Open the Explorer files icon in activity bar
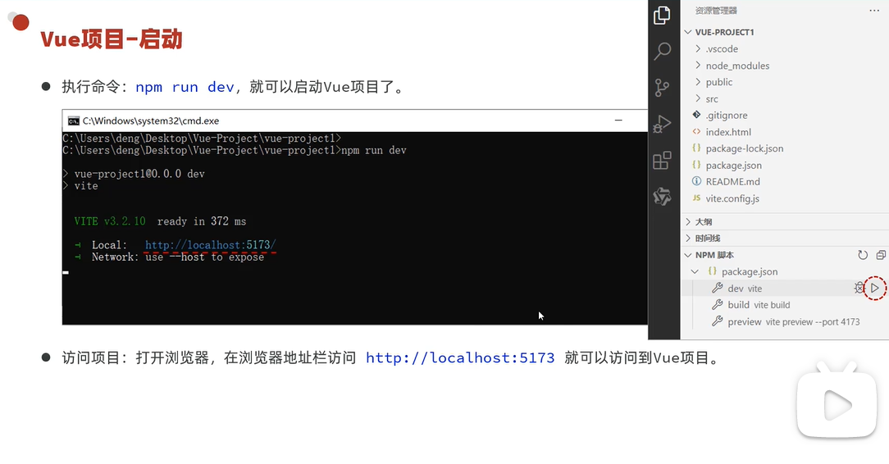This screenshot has width=889, height=464. tap(662, 16)
